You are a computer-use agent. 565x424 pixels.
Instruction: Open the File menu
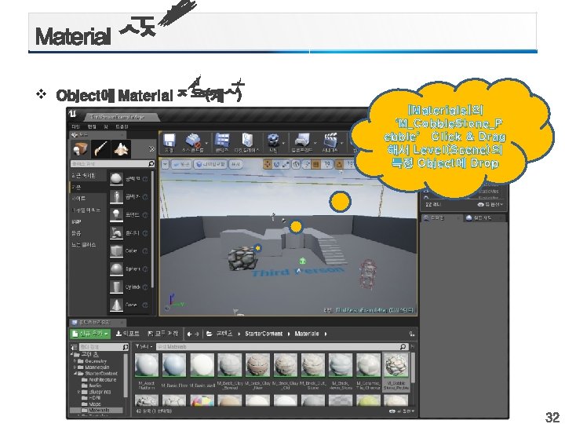(x=75, y=127)
